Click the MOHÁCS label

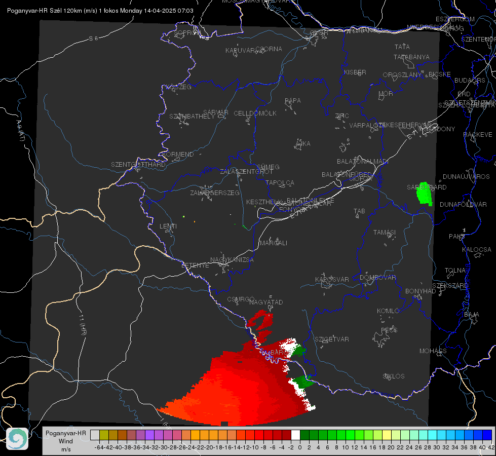433,351
